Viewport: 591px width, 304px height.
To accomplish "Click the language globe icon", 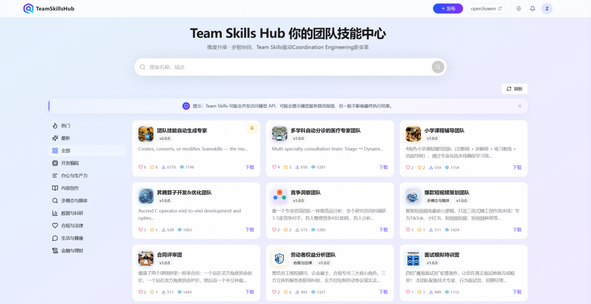I will pos(519,9).
